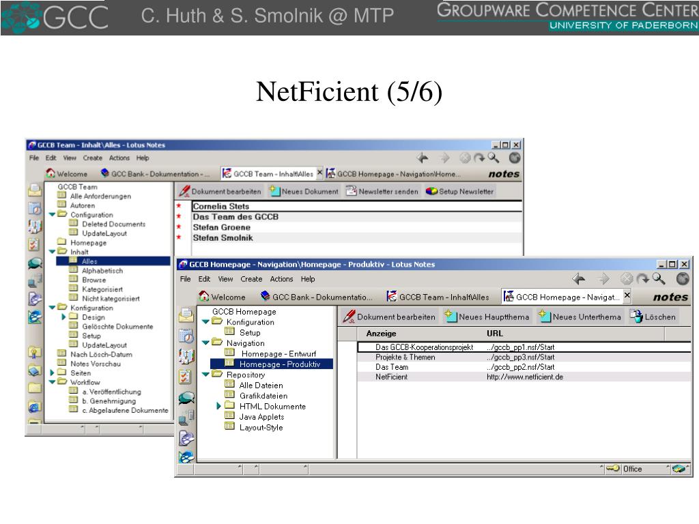Click the refresh icon in GCCB Team window
Viewport: 699px width, 524px height.
coord(479,158)
